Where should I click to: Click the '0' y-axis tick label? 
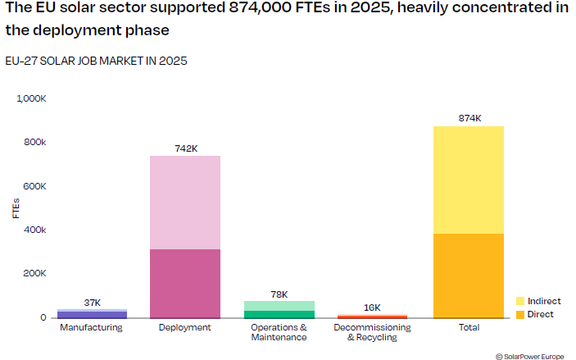[x=43, y=317]
